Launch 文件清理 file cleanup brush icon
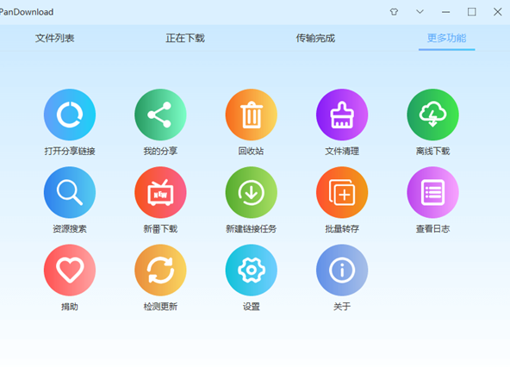Screen dimensions: 510x367 click(342, 115)
